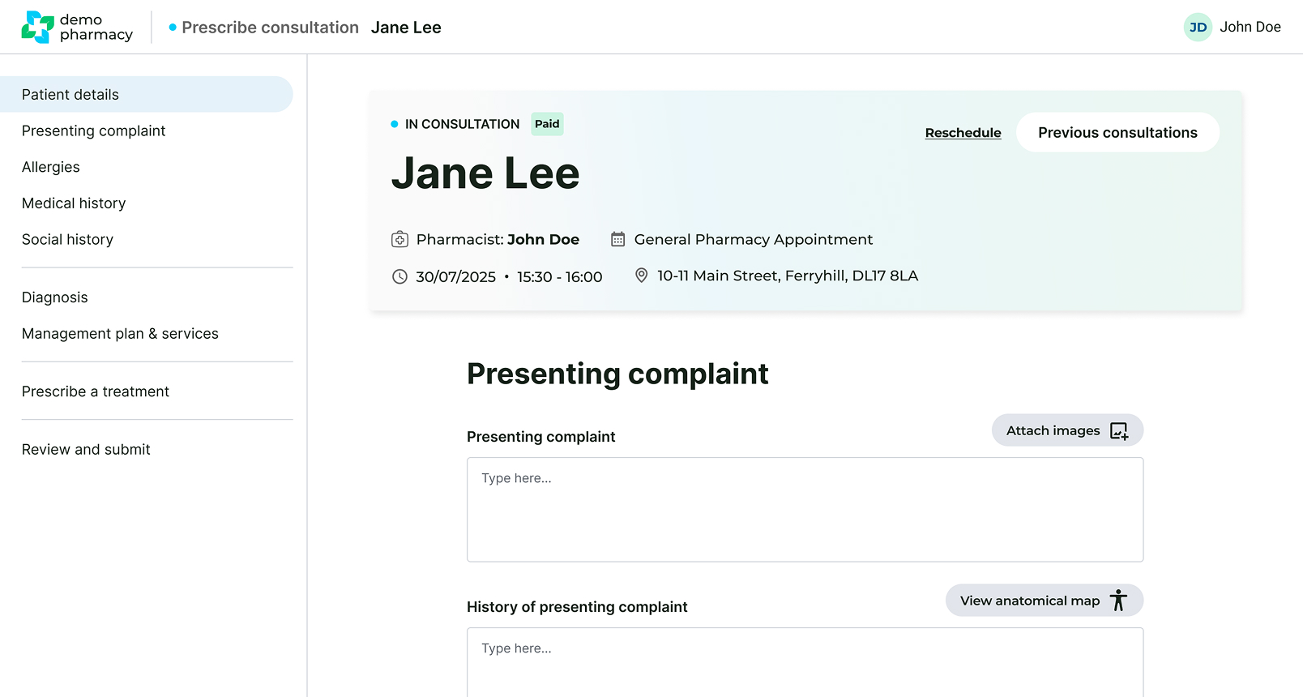Click the pharmacist medical bag icon
Screen dimensions: 1303x697
tap(399, 239)
